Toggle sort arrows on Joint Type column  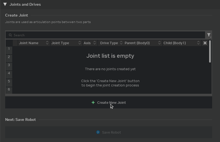80,43
